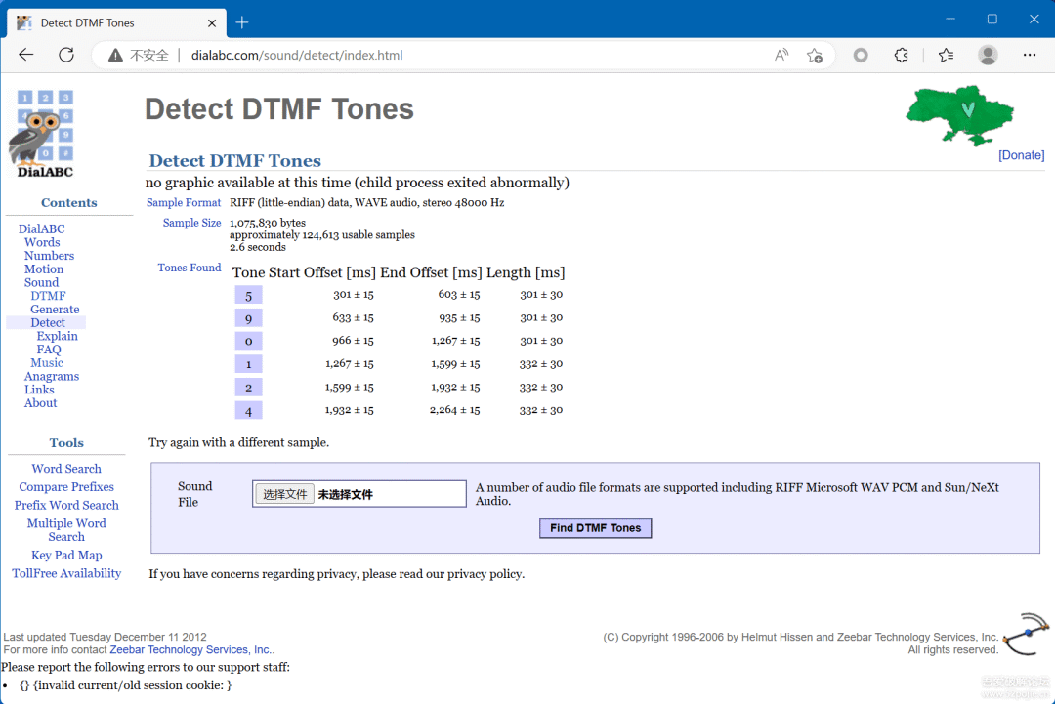Reload the current page
1055x704 pixels.
tap(66, 55)
